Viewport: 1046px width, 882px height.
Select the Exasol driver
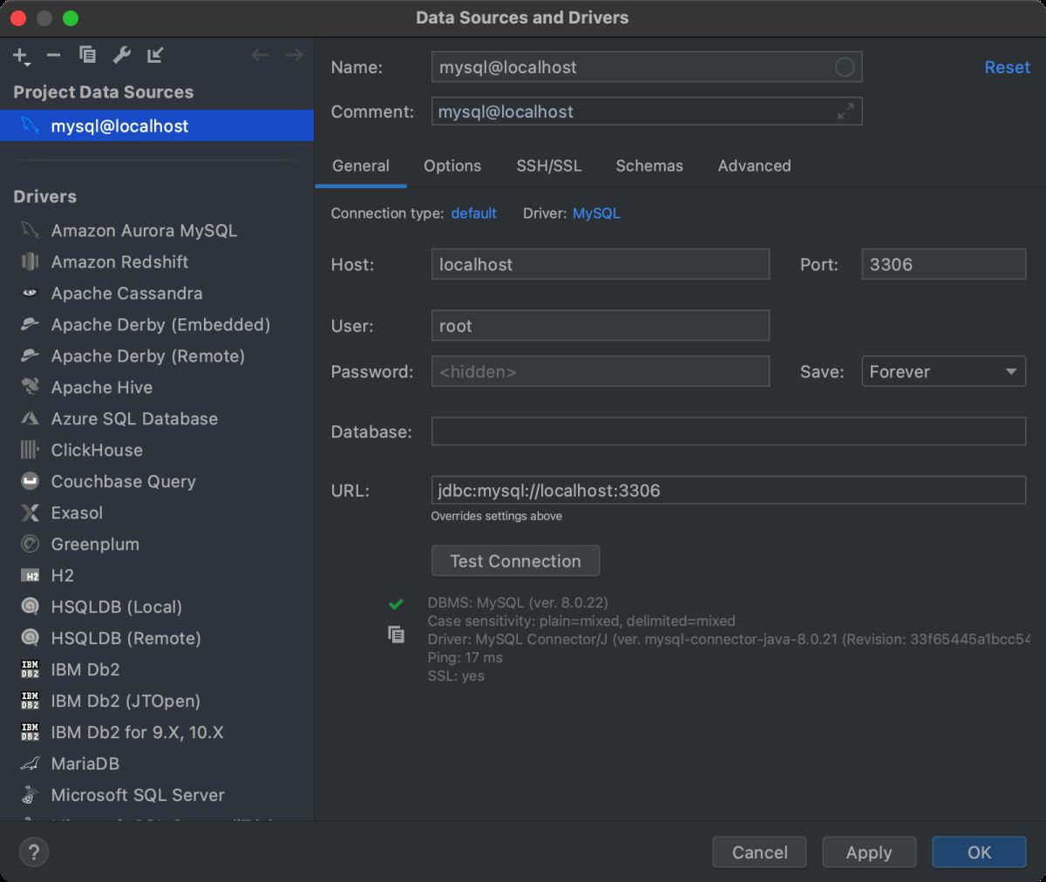157,512
